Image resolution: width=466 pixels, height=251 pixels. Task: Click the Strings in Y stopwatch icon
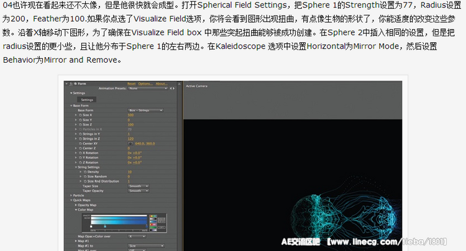(81, 134)
